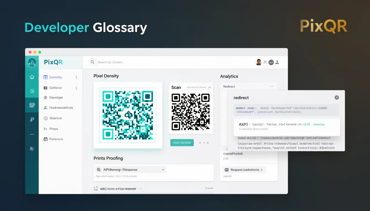Open the person profile icon

tap(277, 62)
